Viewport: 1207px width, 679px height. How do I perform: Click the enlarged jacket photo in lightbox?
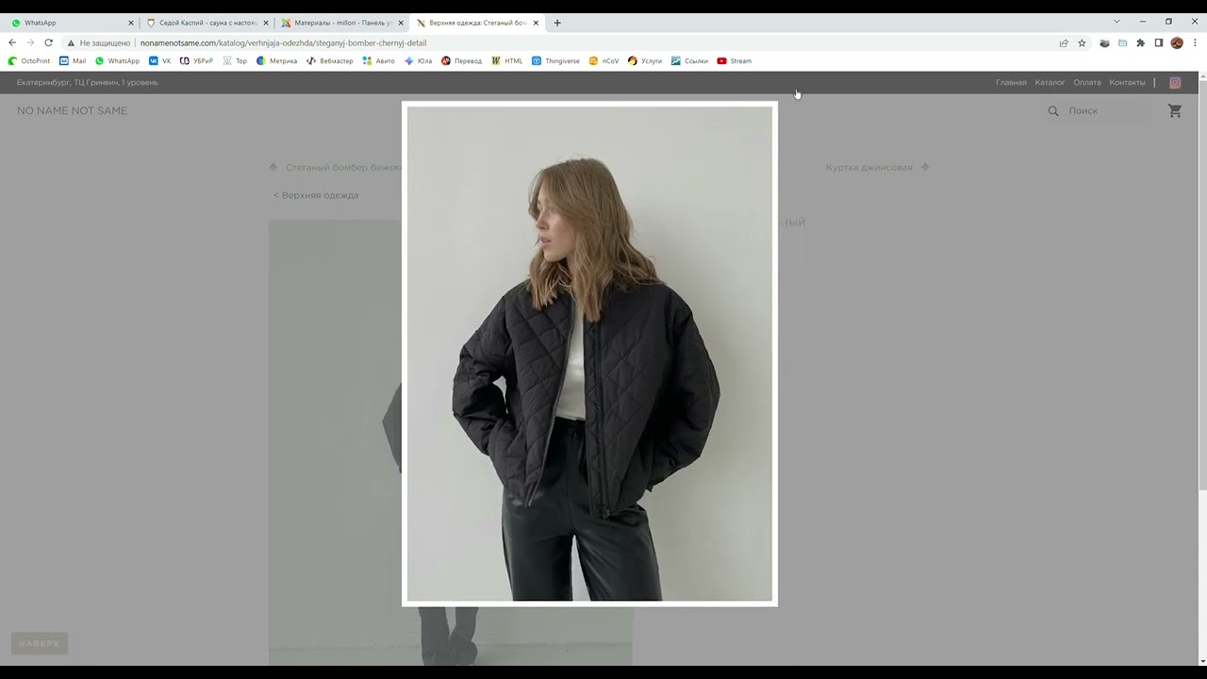[589, 354]
